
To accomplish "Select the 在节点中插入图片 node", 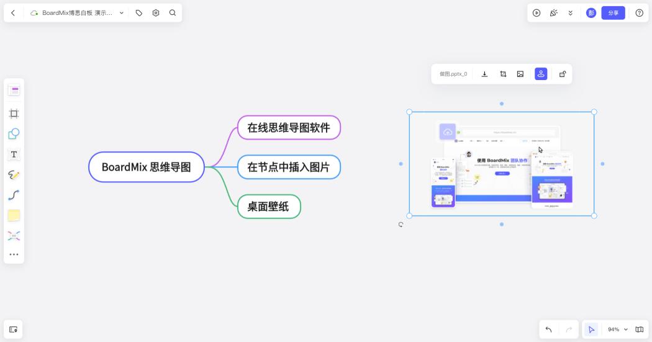I will pos(289,167).
